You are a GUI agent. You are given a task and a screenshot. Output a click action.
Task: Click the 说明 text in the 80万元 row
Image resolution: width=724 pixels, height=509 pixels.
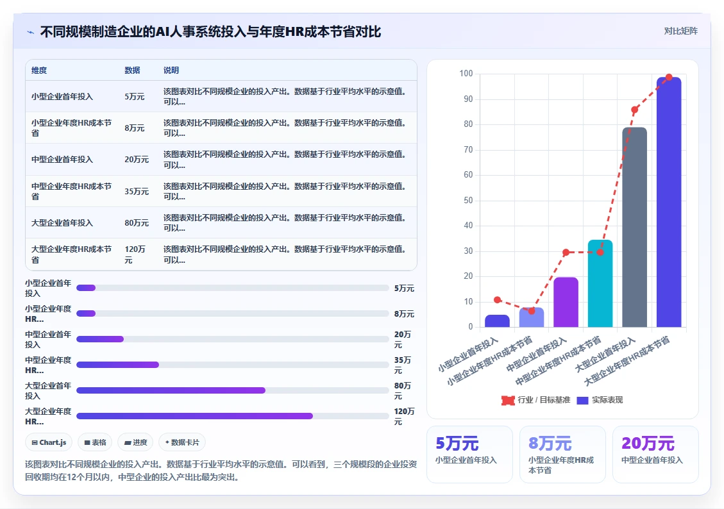(x=285, y=223)
